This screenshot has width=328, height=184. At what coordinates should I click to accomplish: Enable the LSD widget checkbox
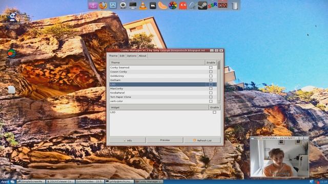pyautogui.click(x=214, y=112)
